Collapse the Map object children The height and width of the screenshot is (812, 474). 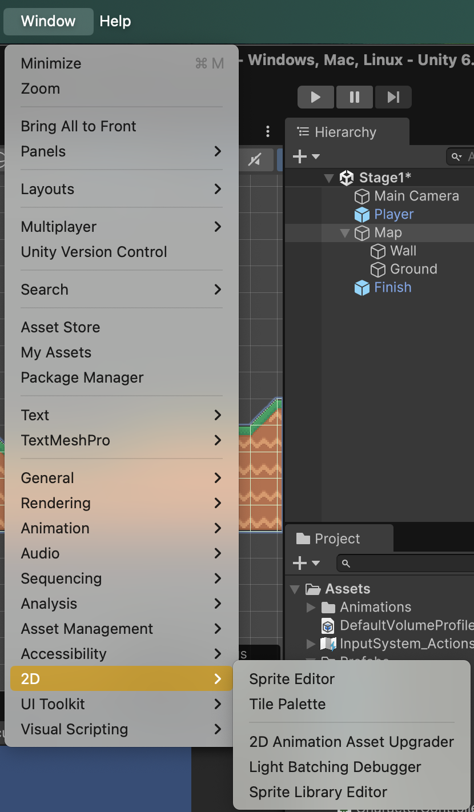[x=344, y=233]
